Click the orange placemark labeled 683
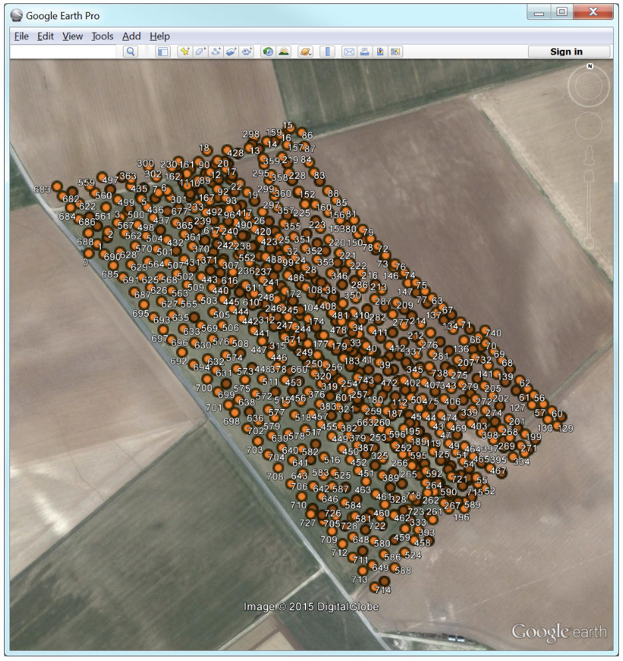 [57, 187]
